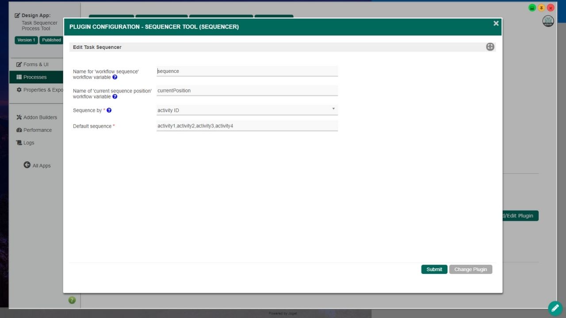Image resolution: width=566 pixels, height=318 pixels.
Task: Click the currentPosition input field
Action: click(x=247, y=91)
